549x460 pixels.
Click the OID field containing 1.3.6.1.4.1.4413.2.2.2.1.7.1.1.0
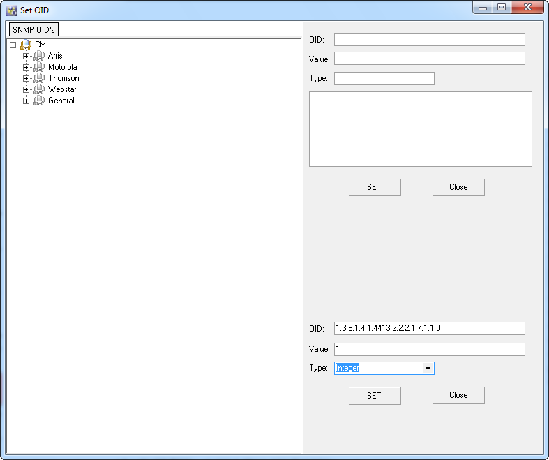[430, 328]
